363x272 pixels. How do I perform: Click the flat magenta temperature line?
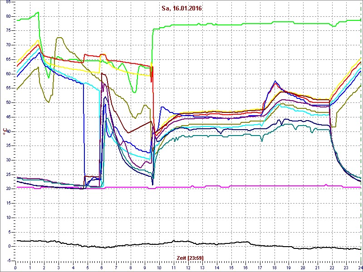click(189, 186)
